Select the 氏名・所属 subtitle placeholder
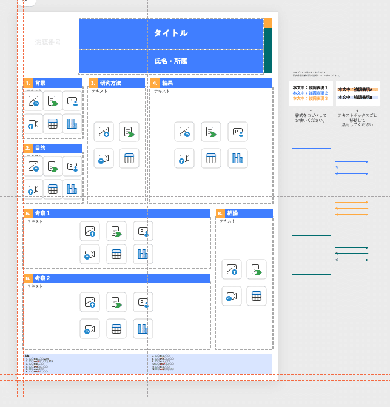 (171, 61)
